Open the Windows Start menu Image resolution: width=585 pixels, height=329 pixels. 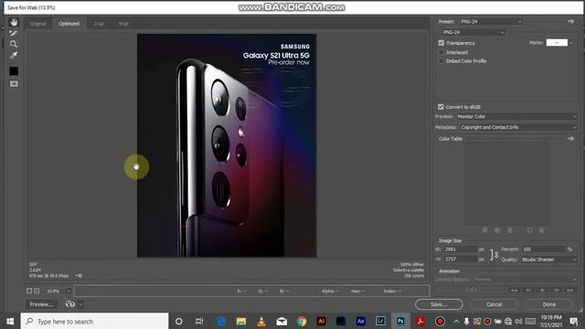click(10, 321)
